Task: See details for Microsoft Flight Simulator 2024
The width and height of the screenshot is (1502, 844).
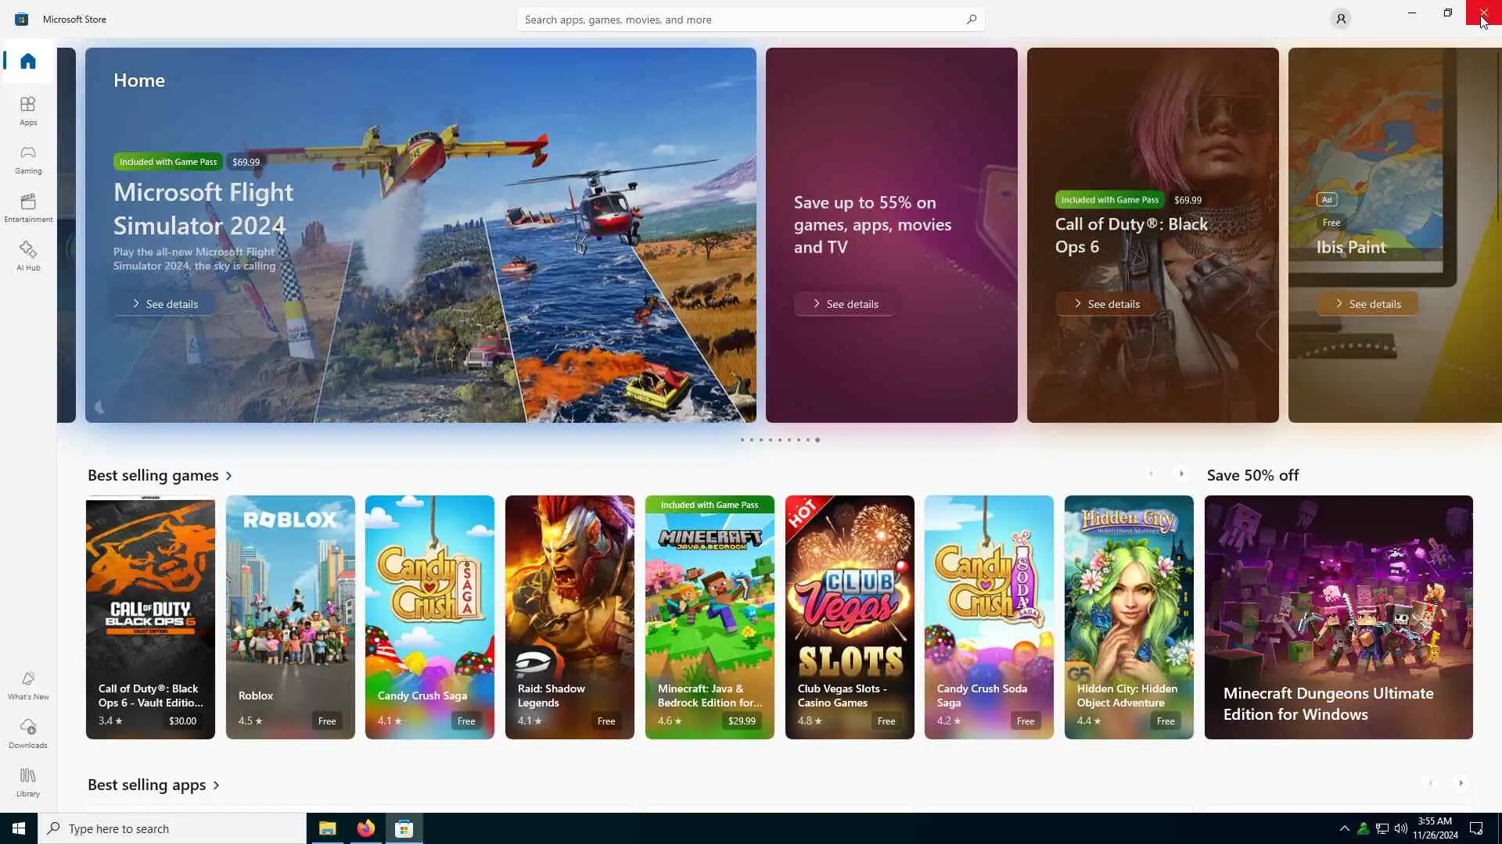Action: pyautogui.click(x=165, y=304)
